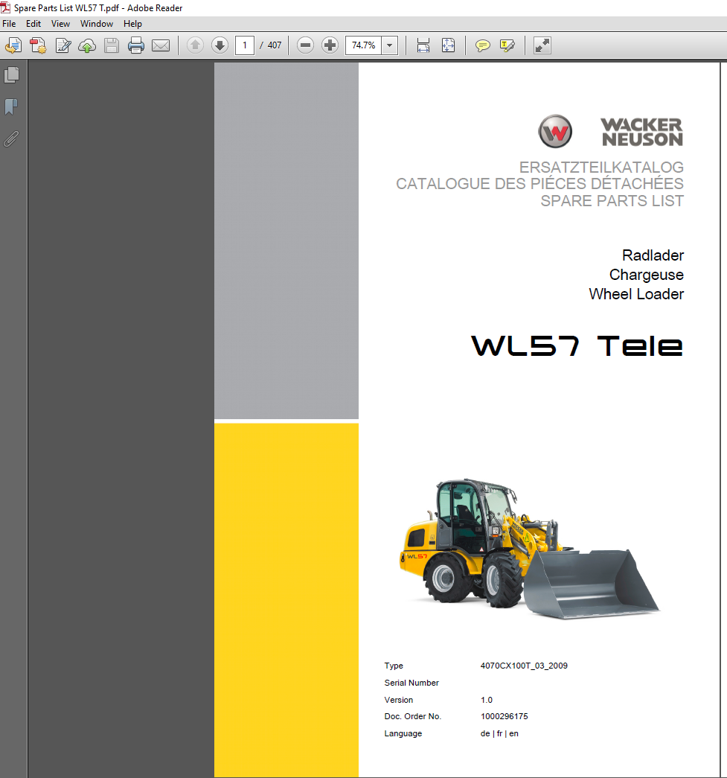Screen dimensions: 727x778
Task: Toggle continuous scrolling page view mode
Action: point(423,45)
